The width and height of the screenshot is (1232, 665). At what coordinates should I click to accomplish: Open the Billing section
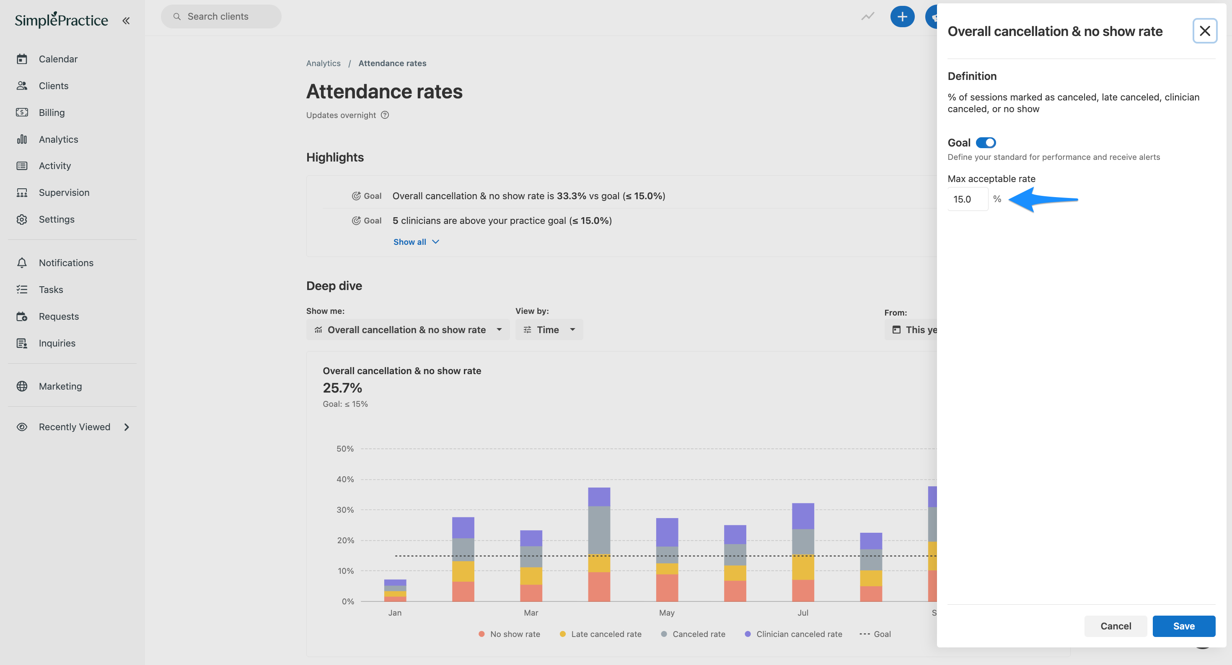[x=51, y=112]
